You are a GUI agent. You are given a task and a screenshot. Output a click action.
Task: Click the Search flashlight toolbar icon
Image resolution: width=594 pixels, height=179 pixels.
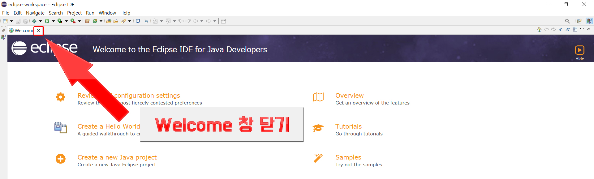pyautogui.click(x=123, y=21)
